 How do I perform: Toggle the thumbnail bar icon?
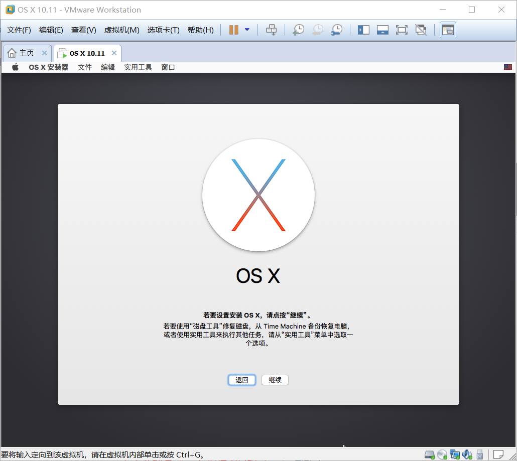[382, 30]
